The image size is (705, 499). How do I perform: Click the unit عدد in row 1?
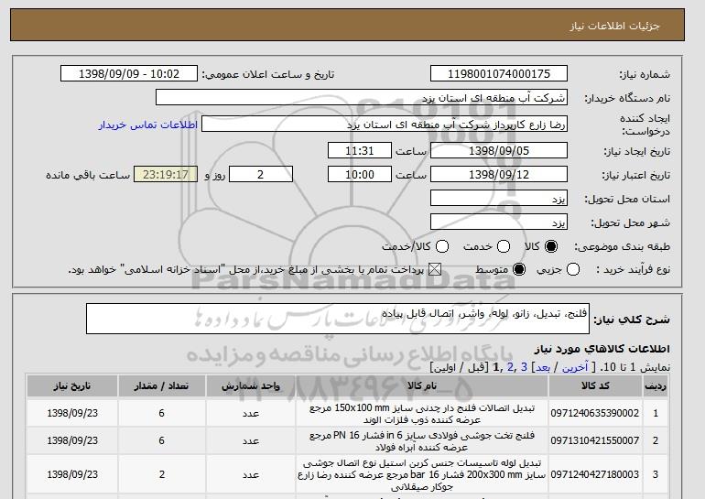coord(251,413)
